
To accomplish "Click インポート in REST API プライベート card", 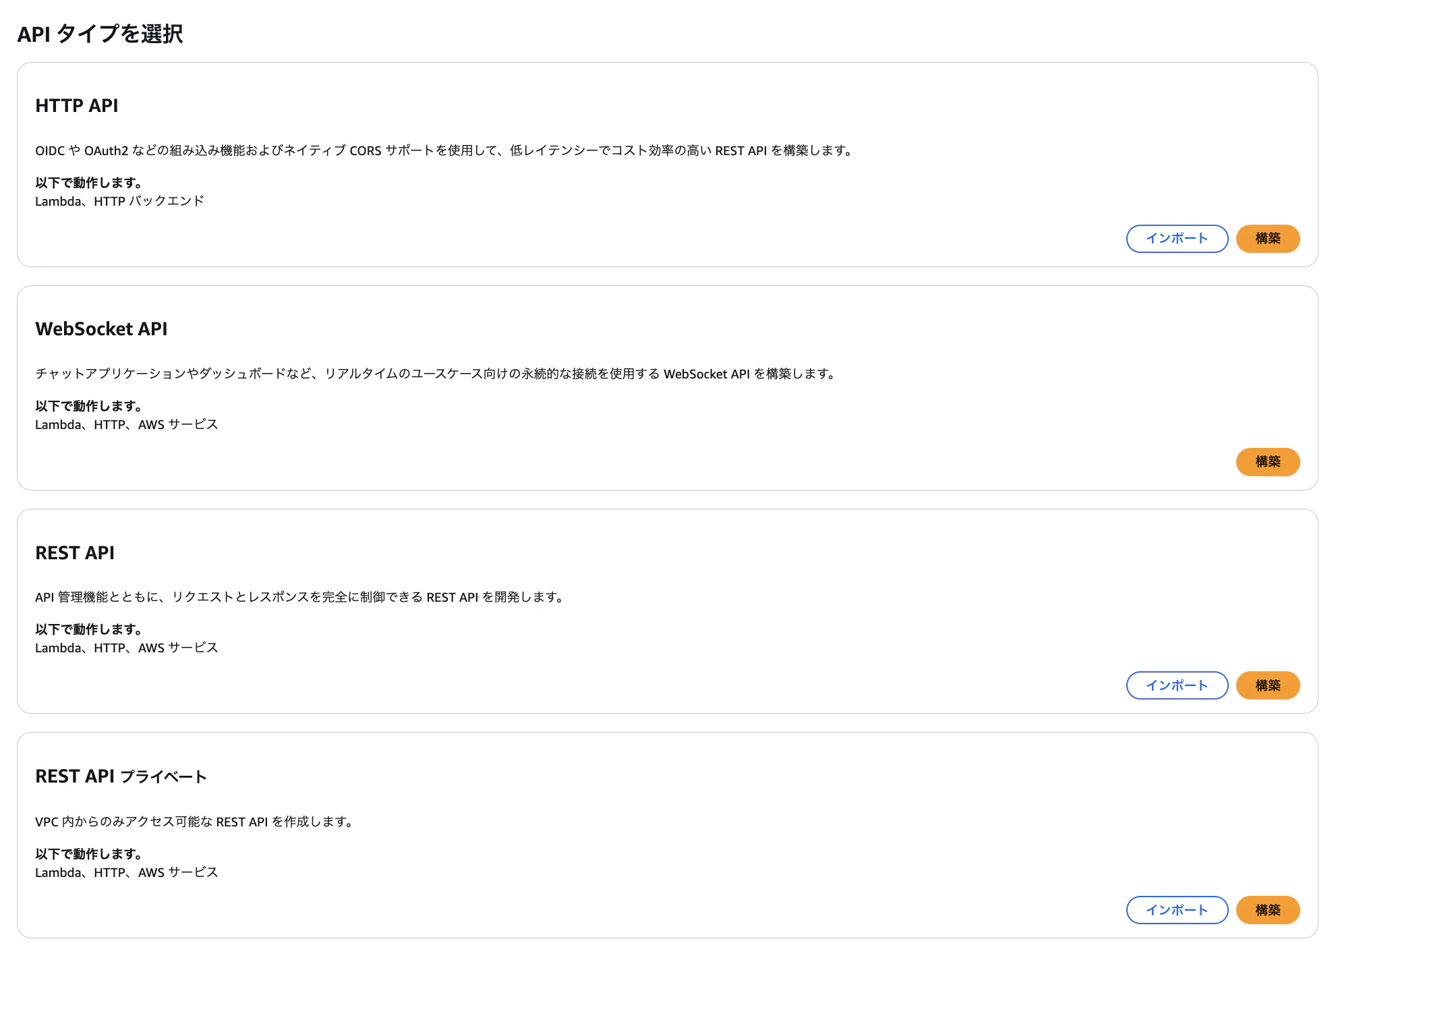I will (1177, 910).
